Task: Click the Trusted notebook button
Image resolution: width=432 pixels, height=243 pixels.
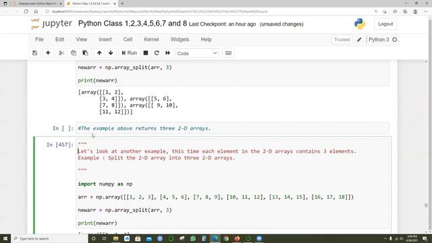Action: tap(342, 40)
